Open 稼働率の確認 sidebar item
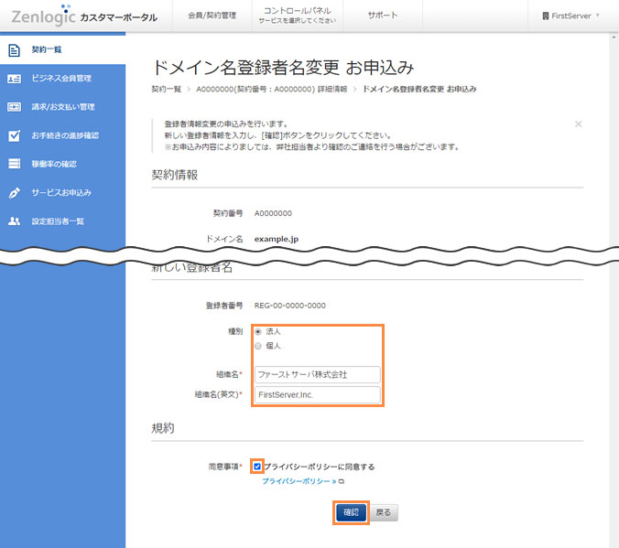Screen dimensions: 619x548 point(63,164)
